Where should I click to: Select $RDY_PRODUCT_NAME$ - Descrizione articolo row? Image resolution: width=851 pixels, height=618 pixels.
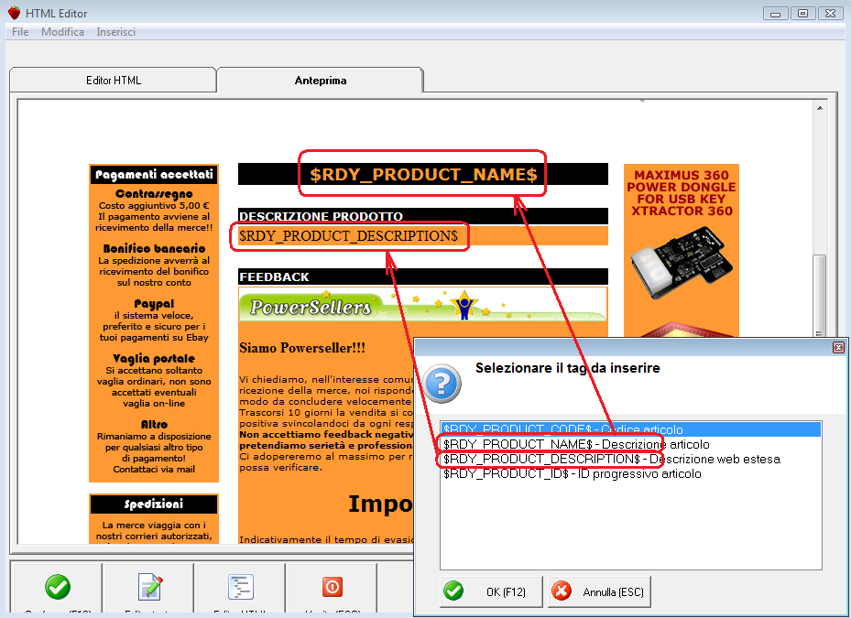coord(630,444)
